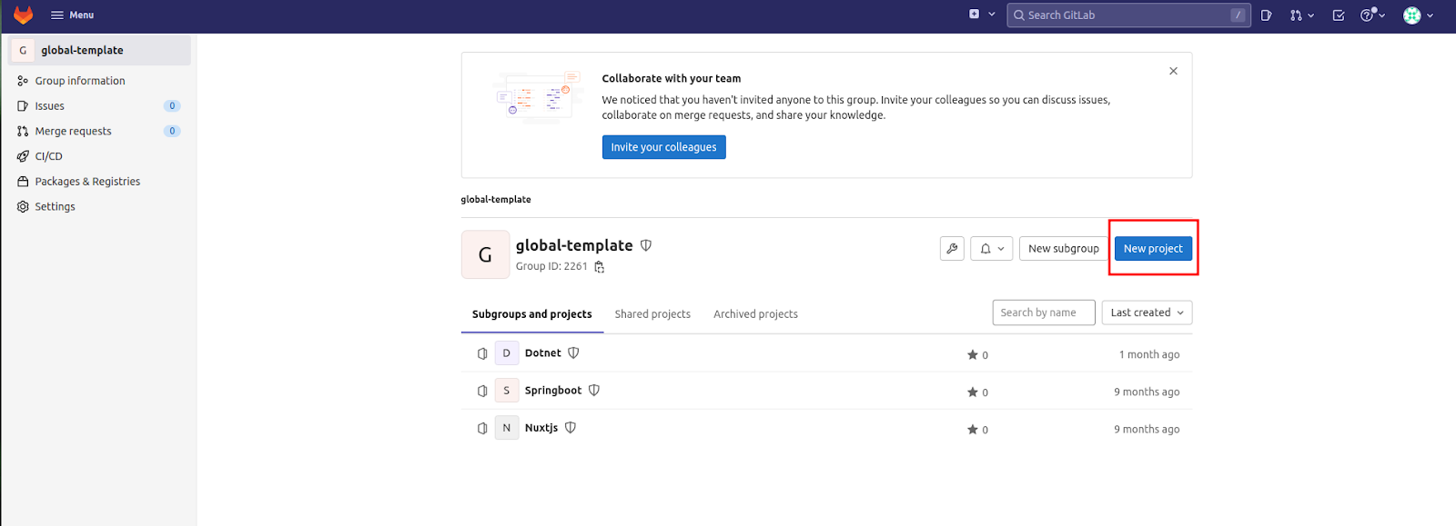Click the project icon in the Nuxtjs row

coord(482,428)
